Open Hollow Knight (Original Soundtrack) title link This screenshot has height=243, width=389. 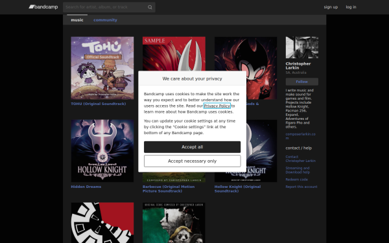237,189
